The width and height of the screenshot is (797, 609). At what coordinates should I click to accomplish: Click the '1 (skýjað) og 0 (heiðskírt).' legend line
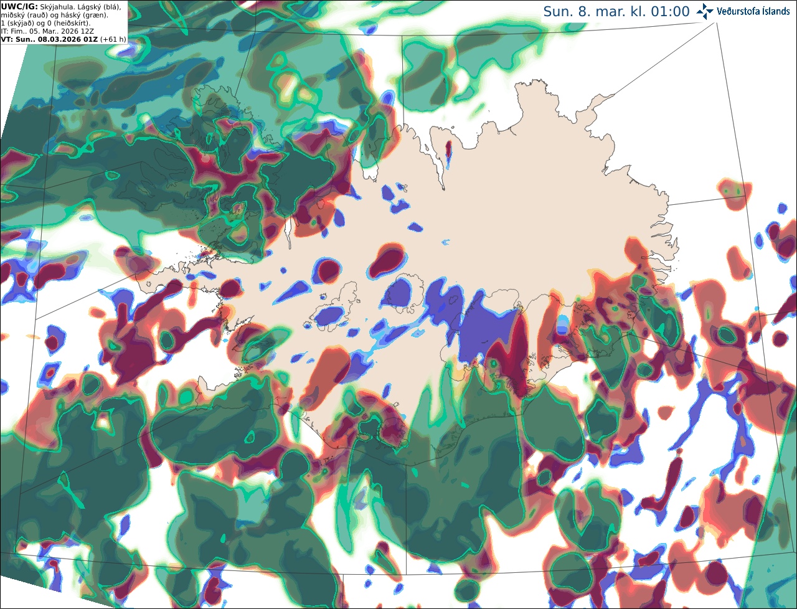click(x=45, y=23)
